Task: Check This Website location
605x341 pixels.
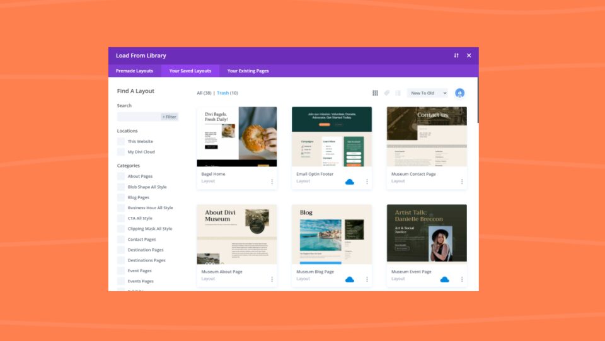Action: pos(121,142)
